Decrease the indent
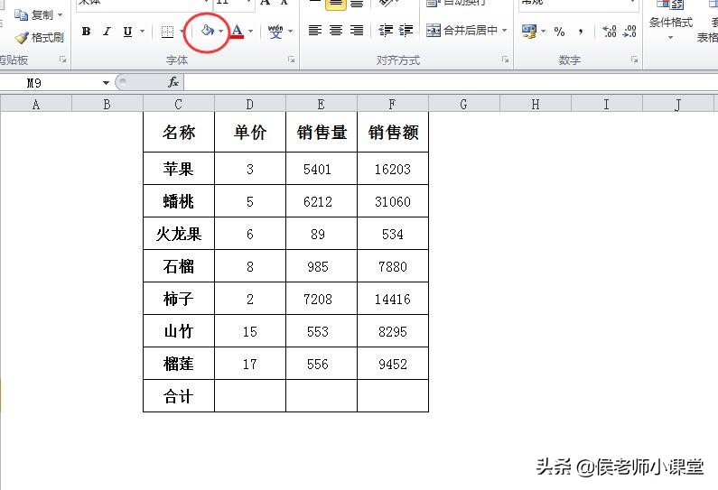Viewport: 718px width, 490px height. (x=386, y=31)
